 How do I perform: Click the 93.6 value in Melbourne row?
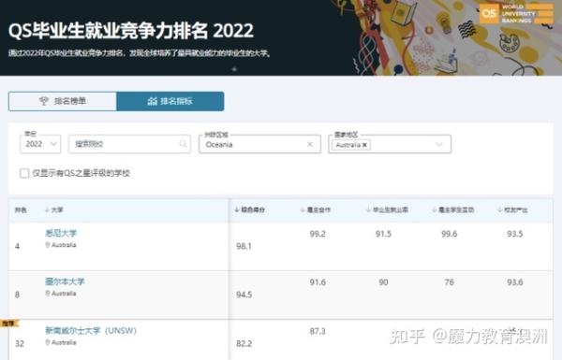[514, 282]
